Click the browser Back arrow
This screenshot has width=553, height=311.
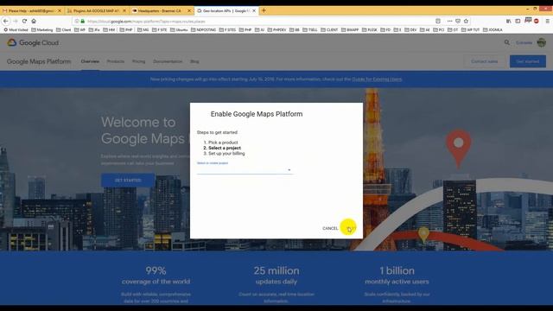click(6, 21)
